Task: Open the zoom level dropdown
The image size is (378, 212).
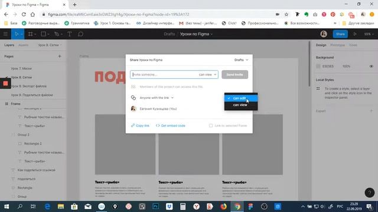Action: [369, 34]
